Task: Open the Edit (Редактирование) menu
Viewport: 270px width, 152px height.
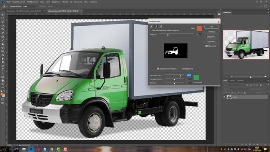Action: [x=19, y=2]
